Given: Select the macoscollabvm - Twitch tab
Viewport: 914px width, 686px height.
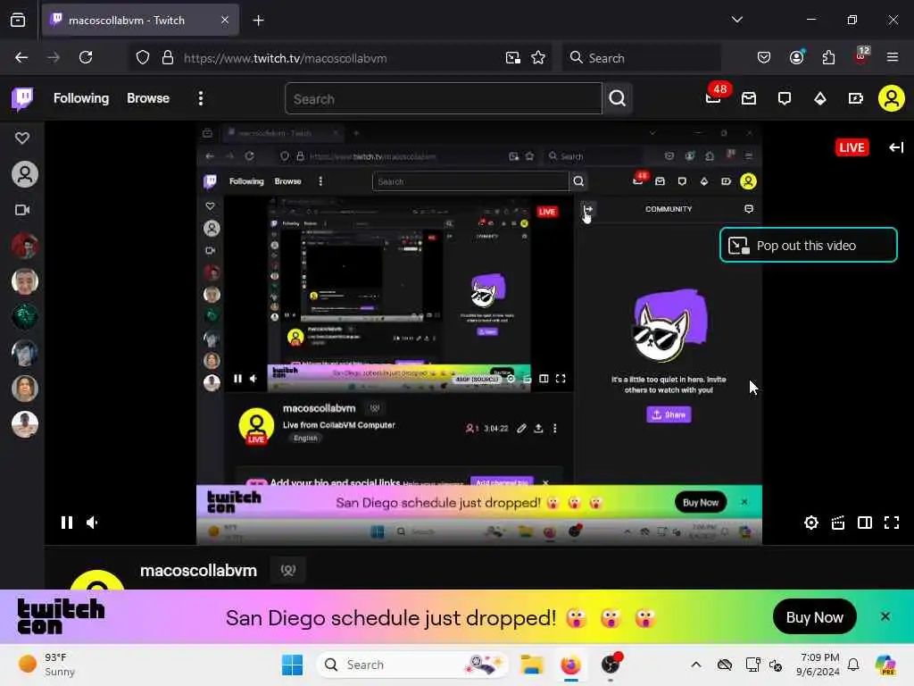Looking at the screenshot, I should pyautogui.click(x=140, y=21).
